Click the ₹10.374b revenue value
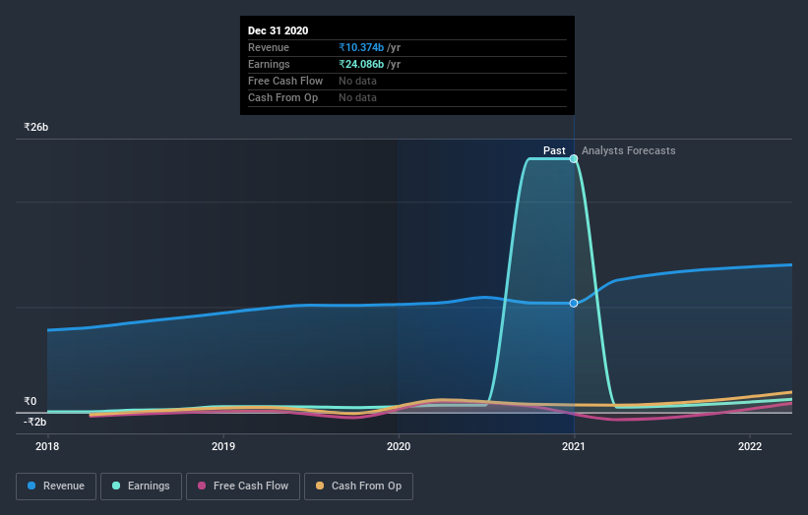The height and width of the screenshot is (515, 808). (x=361, y=47)
